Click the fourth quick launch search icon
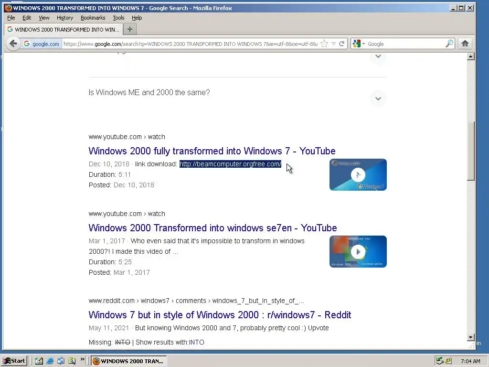The image size is (489, 367). [x=72, y=361]
